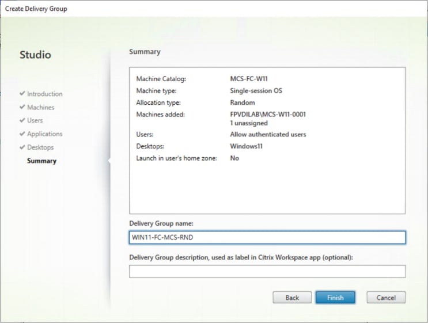Open the Users wizard step
Viewport: 428px width, 323px height.
35,120
